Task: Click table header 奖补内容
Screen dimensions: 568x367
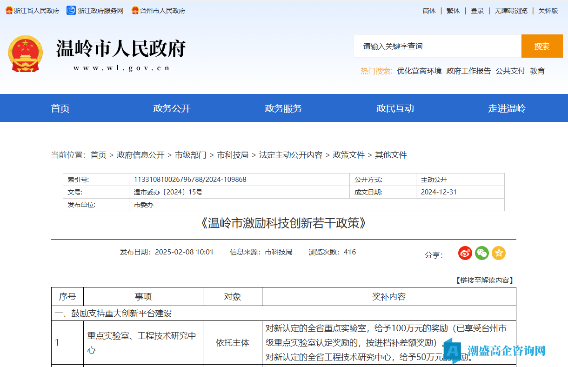Action: pyautogui.click(x=389, y=297)
